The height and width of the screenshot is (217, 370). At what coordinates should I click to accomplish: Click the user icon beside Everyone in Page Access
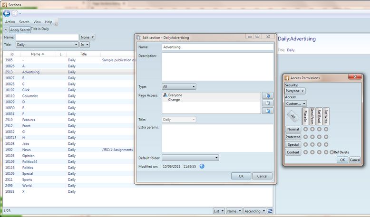[x=165, y=95]
